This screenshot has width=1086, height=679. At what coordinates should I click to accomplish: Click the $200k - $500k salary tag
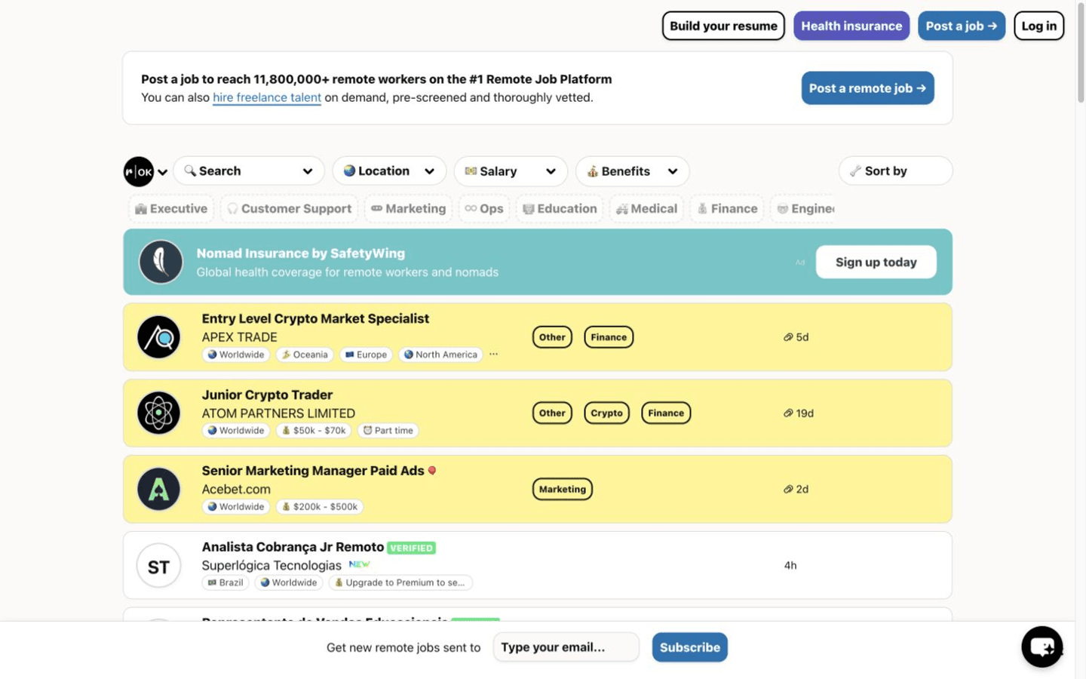pyautogui.click(x=320, y=507)
